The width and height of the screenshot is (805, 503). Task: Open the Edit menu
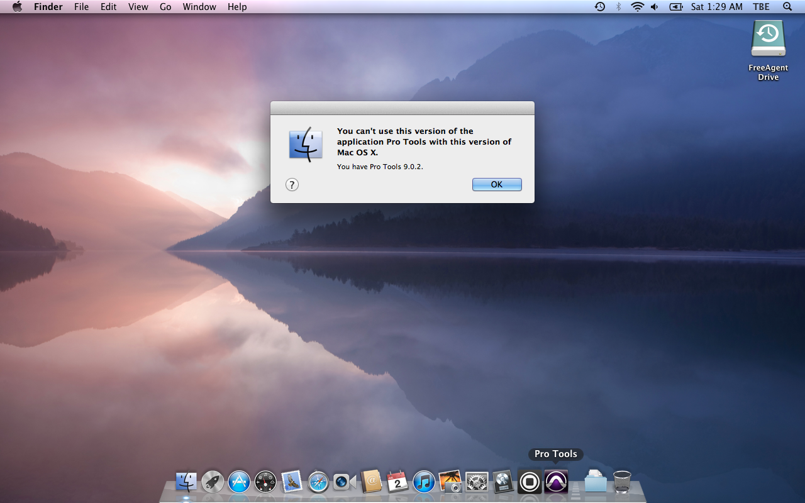[x=108, y=7]
